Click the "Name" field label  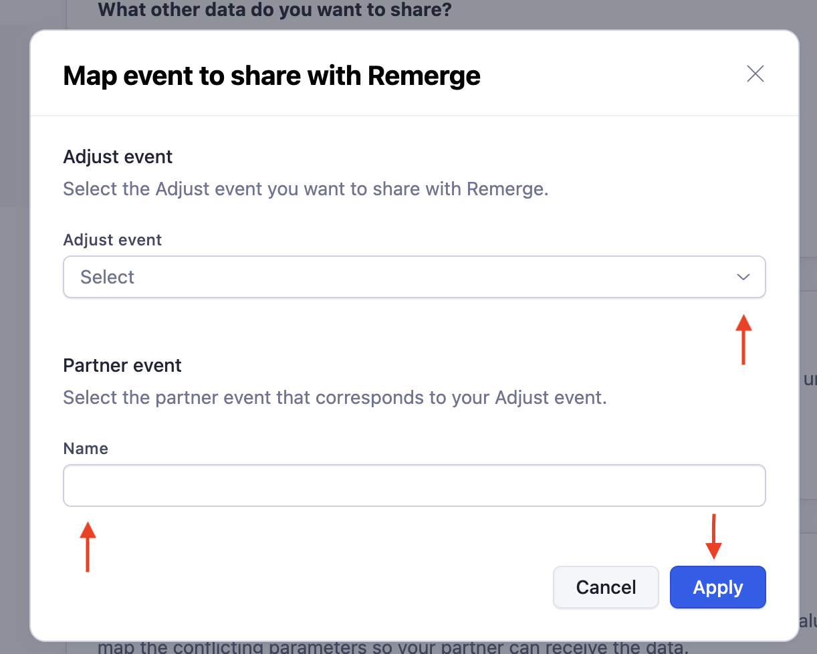pyautogui.click(x=86, y=449)
